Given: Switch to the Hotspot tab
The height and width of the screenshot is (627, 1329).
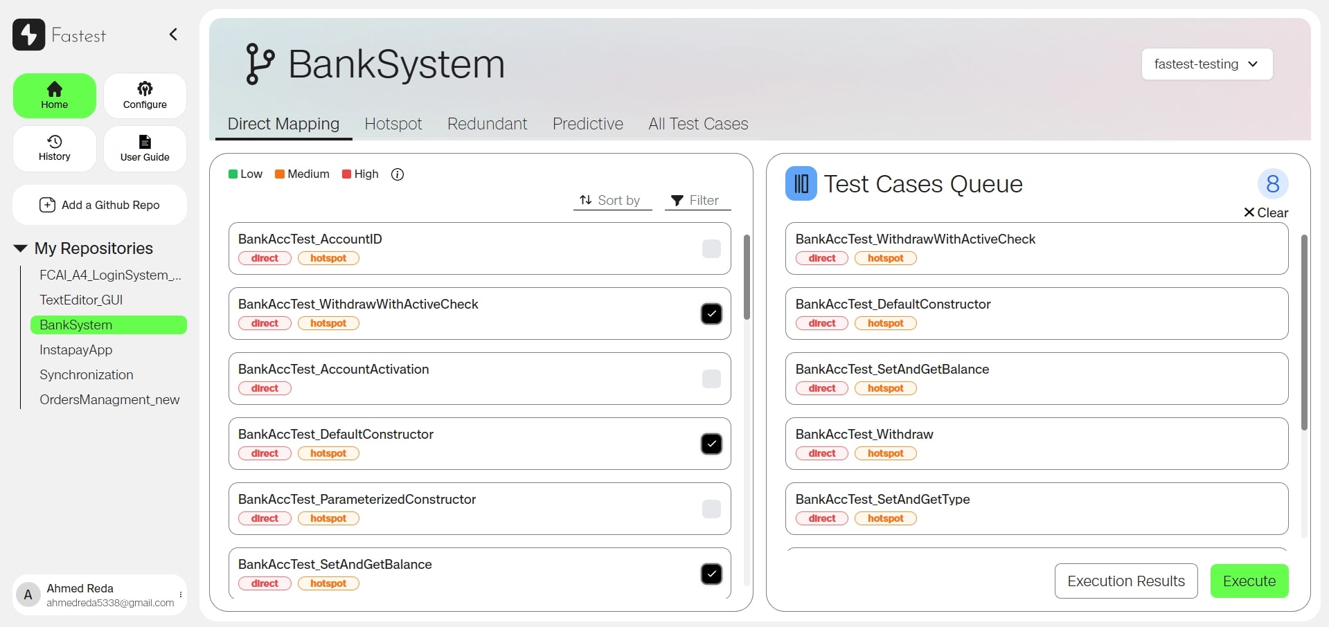Looking at the screenshot, I should 393,124.
